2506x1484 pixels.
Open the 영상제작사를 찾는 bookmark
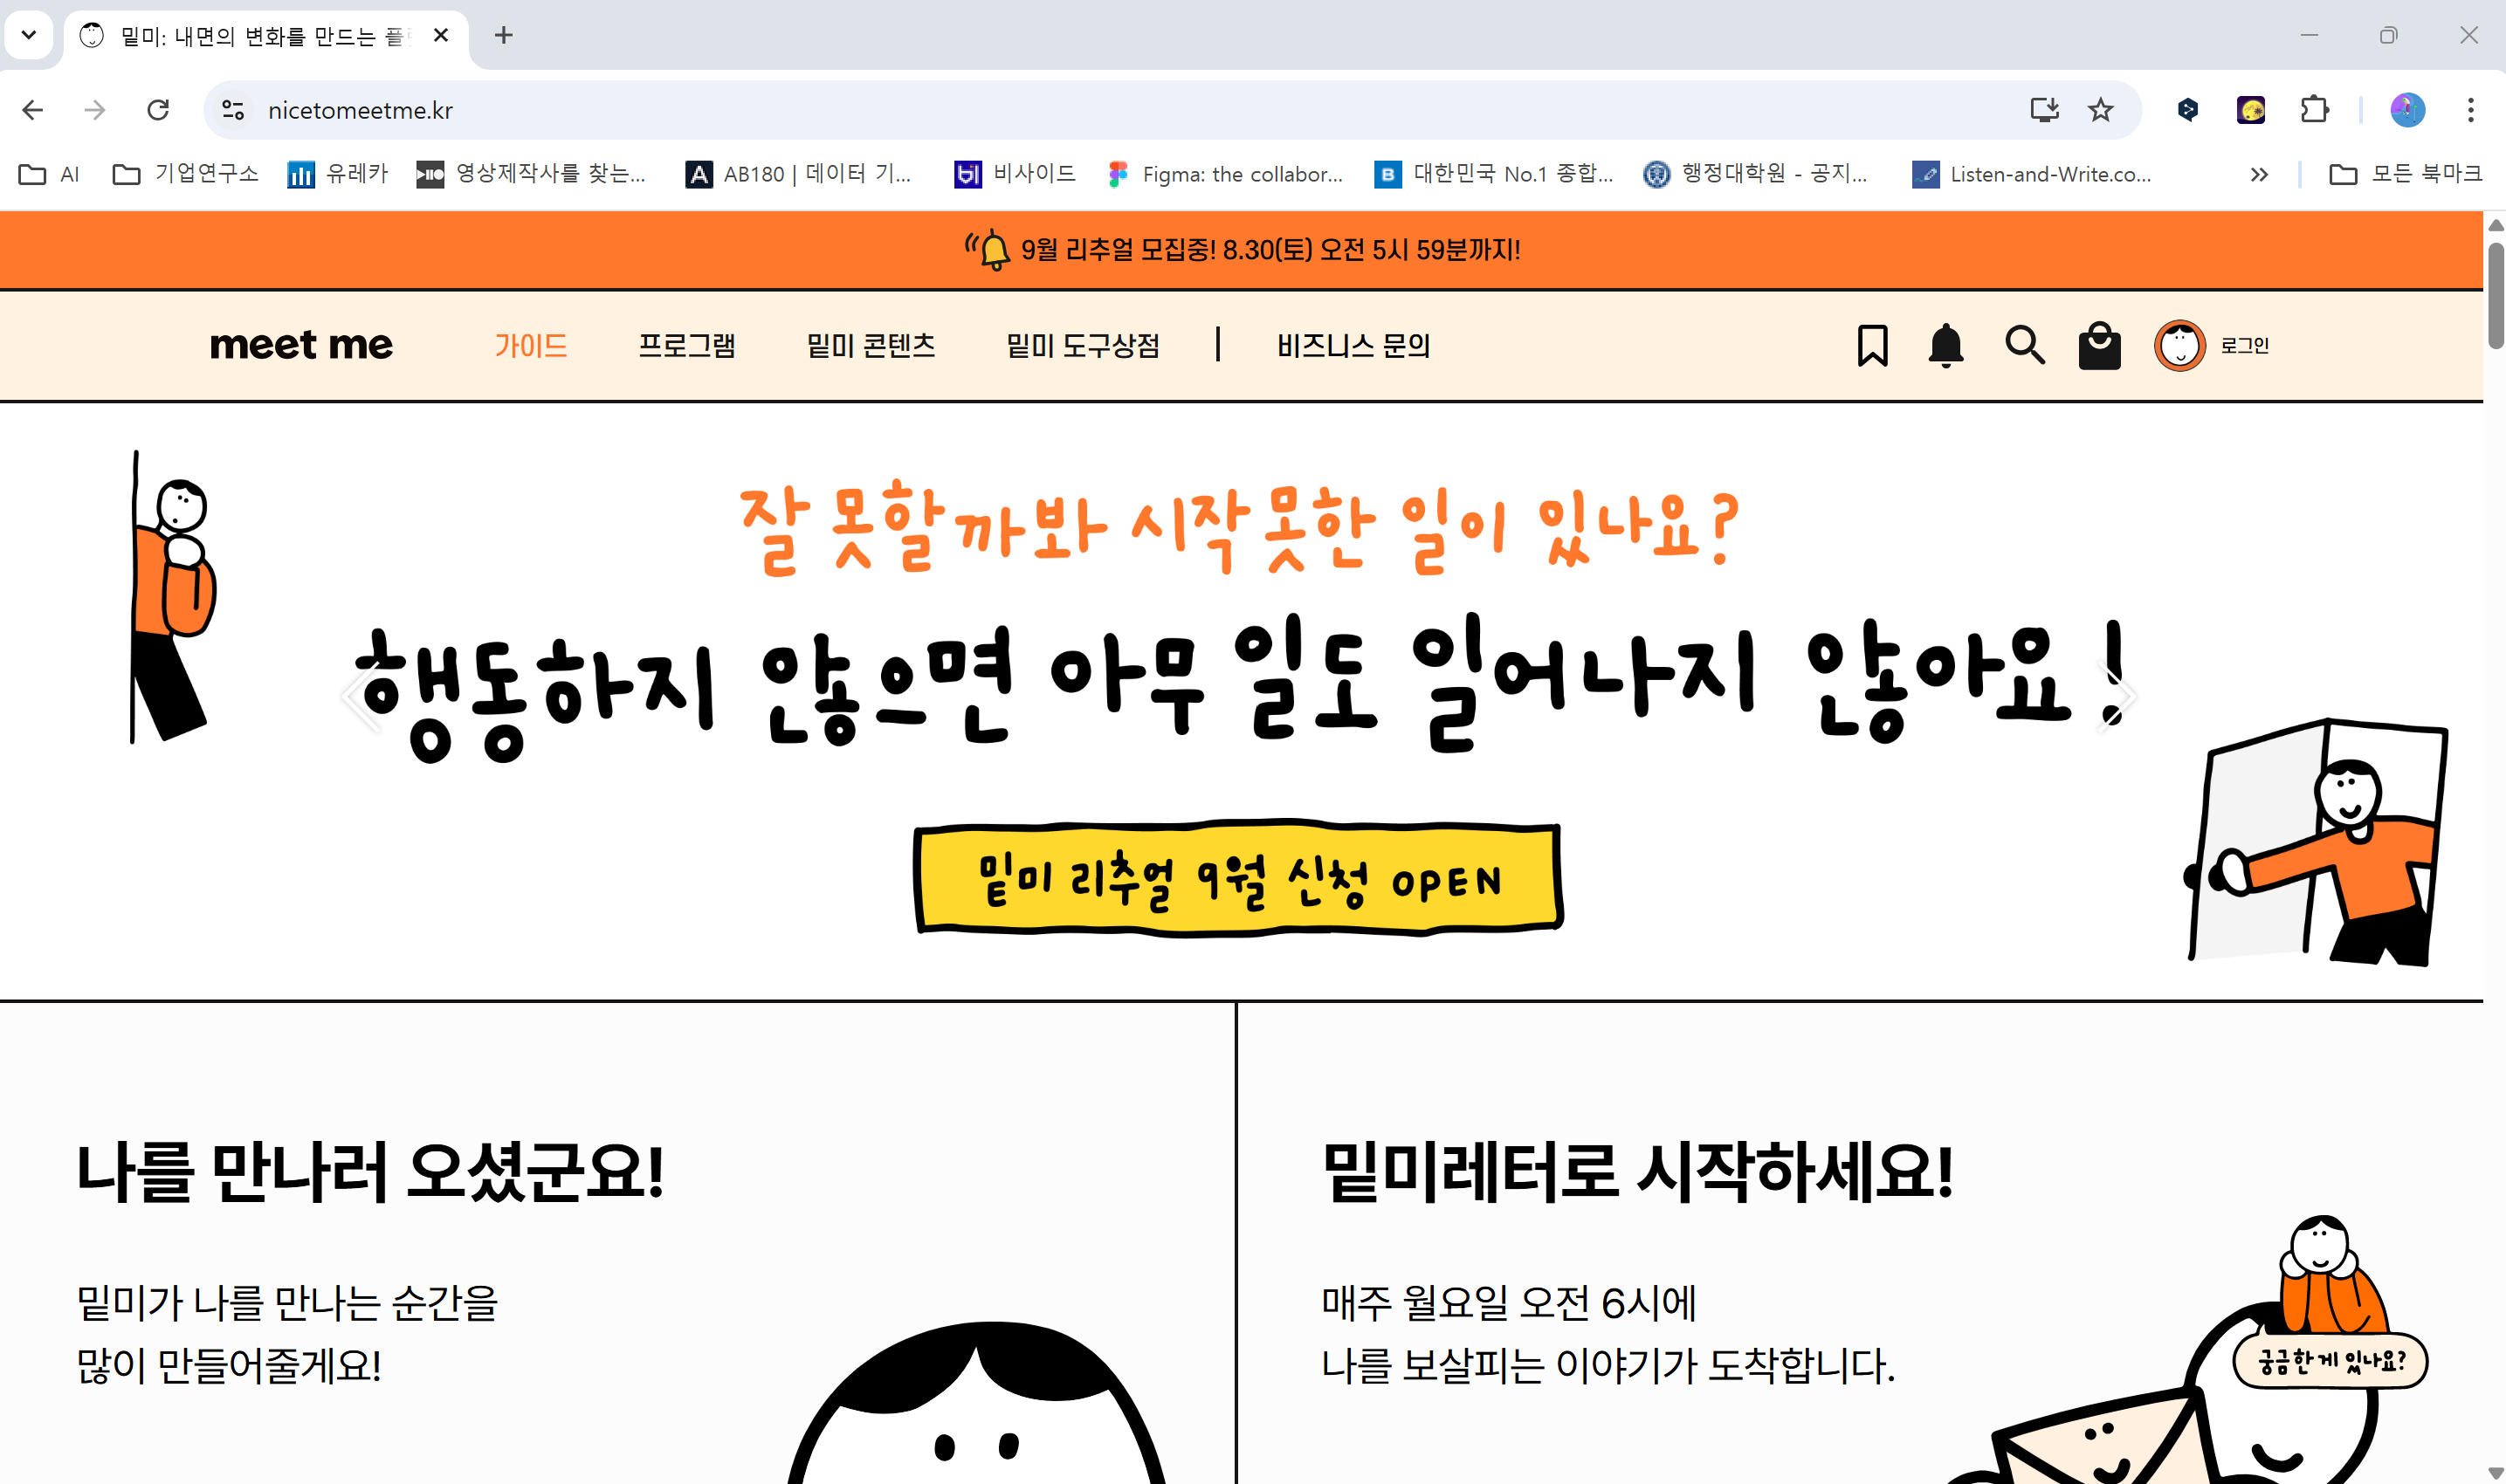coord(531,174)
